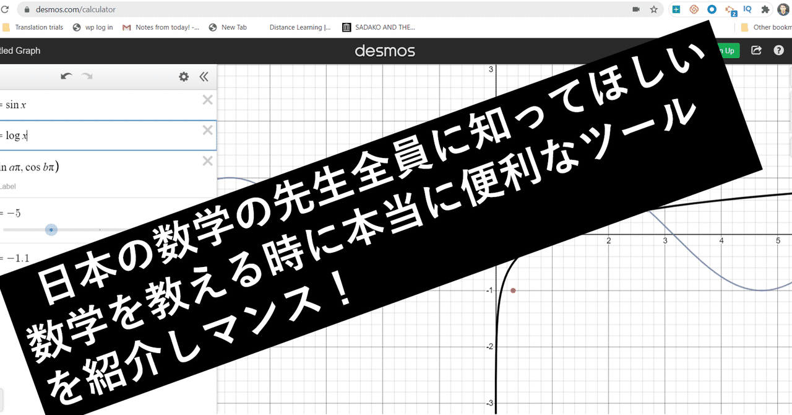Delete the log x expression
The height and width of the screenshot is (415, 792).
coord(208,130)
